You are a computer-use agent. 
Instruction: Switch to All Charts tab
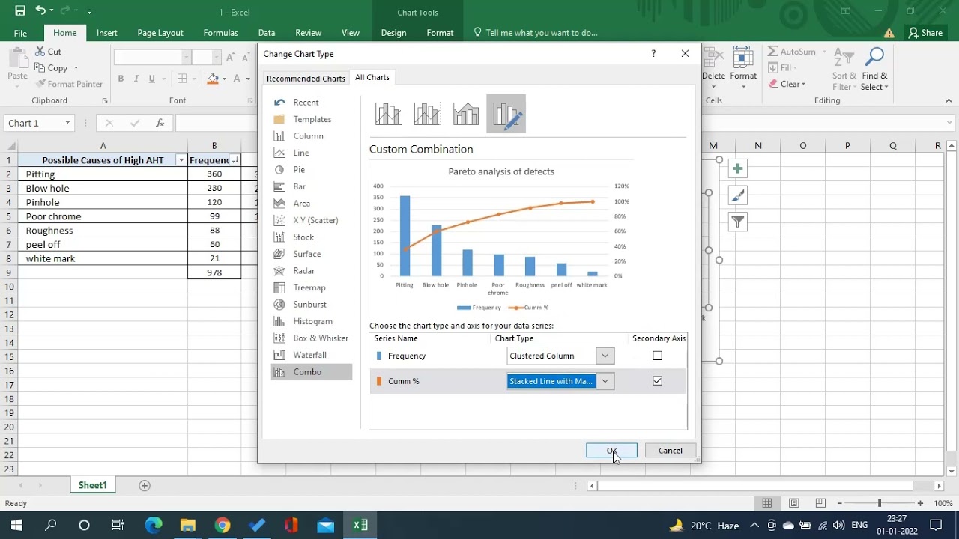pyautogui.click(x=372, y=78)
